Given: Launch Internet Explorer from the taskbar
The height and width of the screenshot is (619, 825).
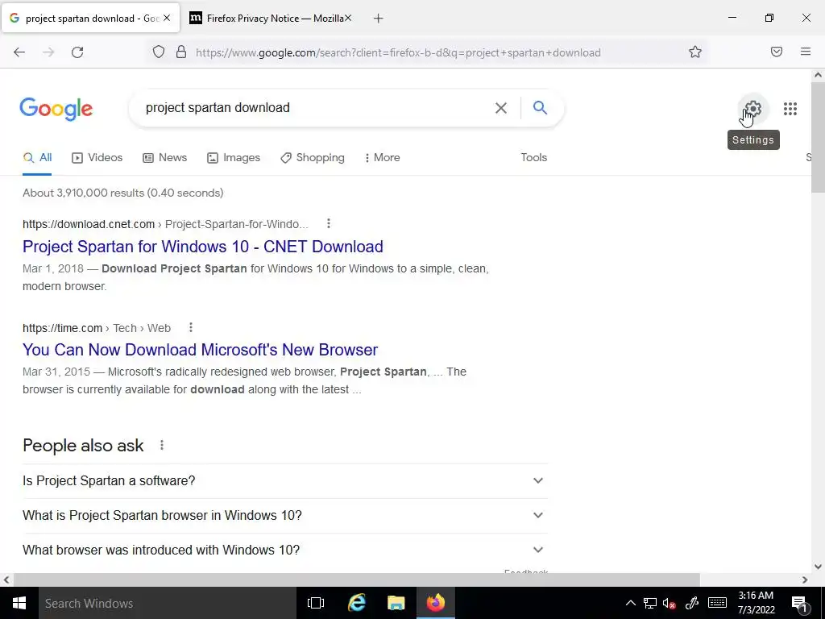Looking at the screenshot, I should pos(357,603).
